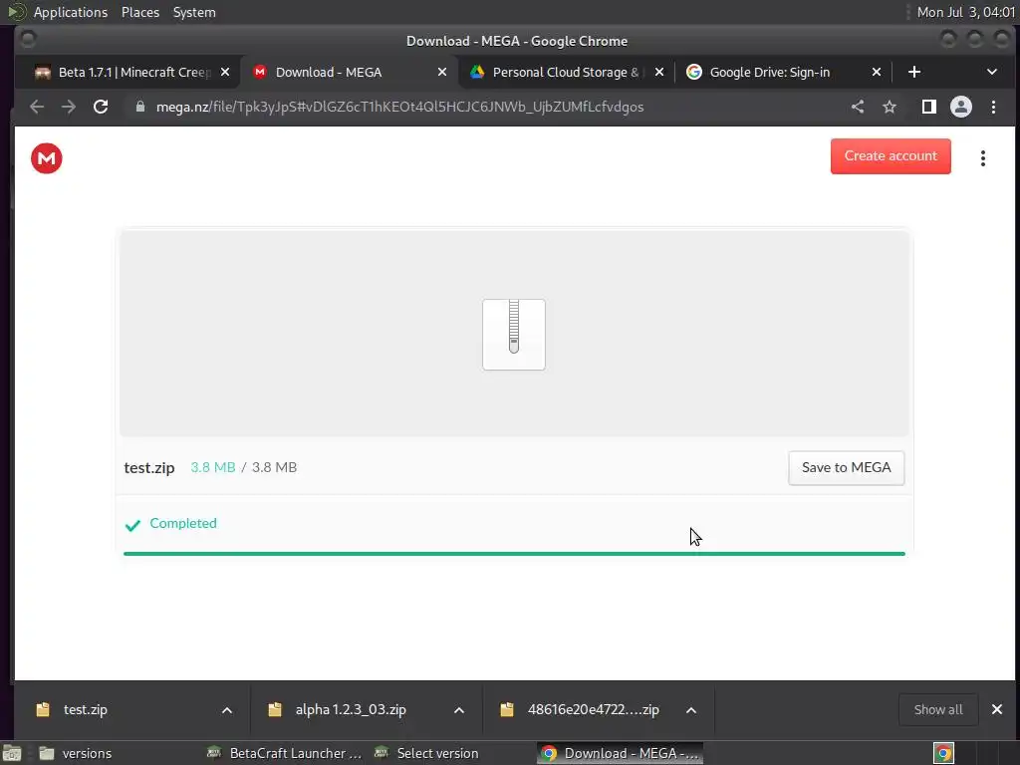Click Minecraft tab favicon
The height and width of the screenshot is (765, 1020).
pyautogui.click(x=43, y=72)
